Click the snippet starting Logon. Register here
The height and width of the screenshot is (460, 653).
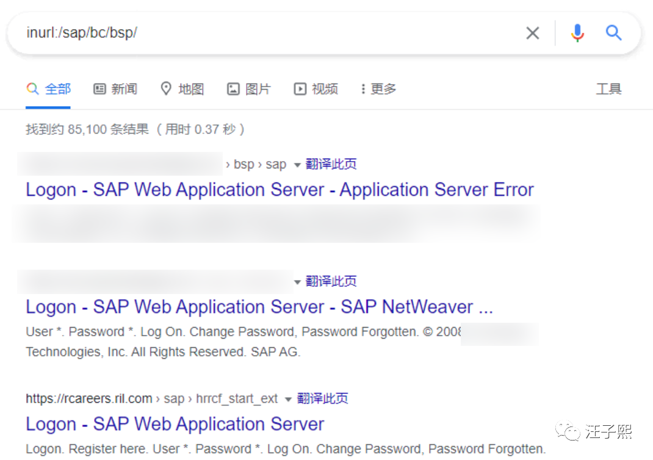(x=286, y=449)
